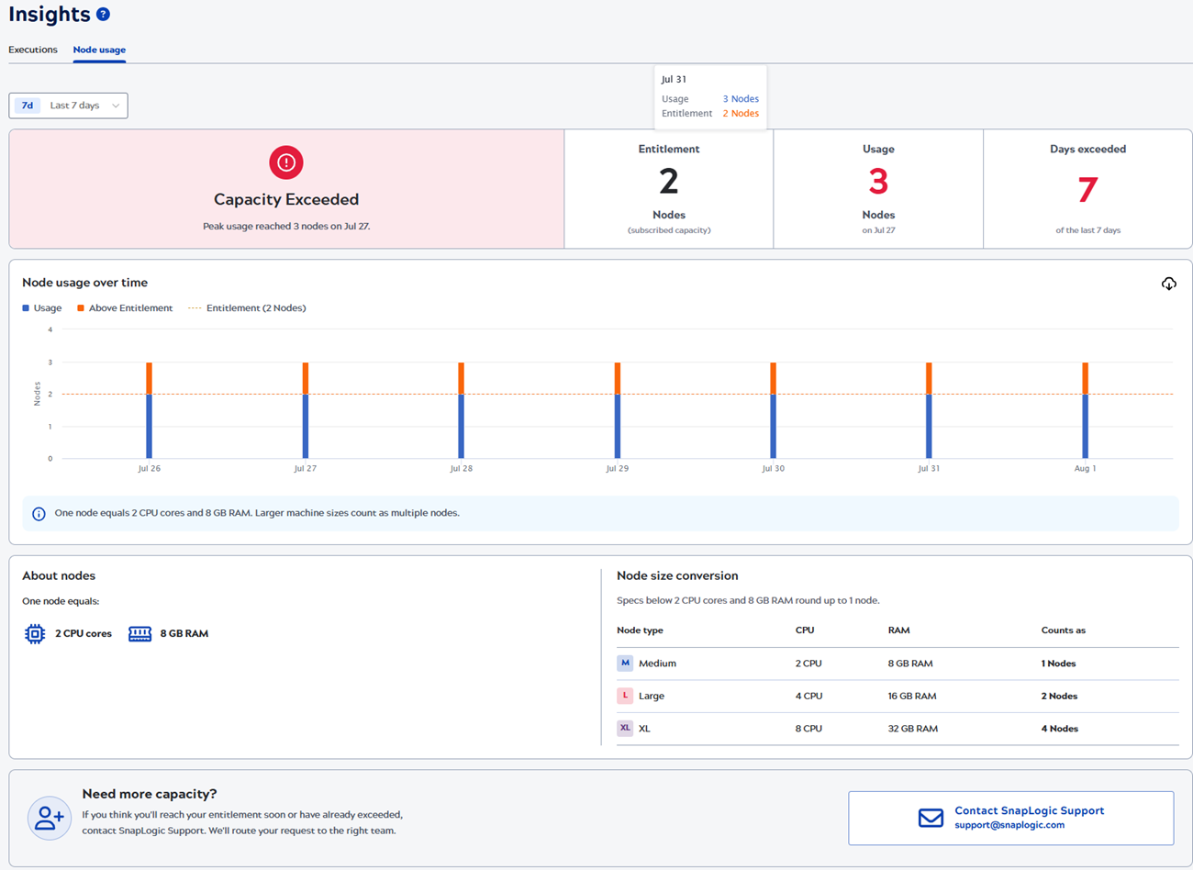Click the CPU cores chip icon
Screen dimensions: 1193x870
pyautogui.click(x=35, y=634)
